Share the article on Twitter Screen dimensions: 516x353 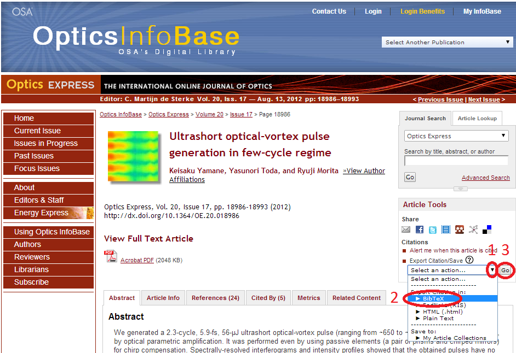tap(432, 230)
